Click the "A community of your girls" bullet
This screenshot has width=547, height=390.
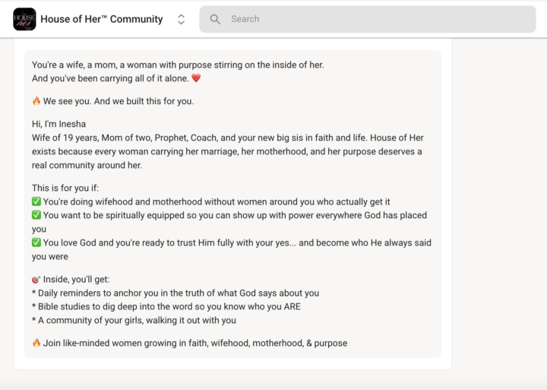134,320
